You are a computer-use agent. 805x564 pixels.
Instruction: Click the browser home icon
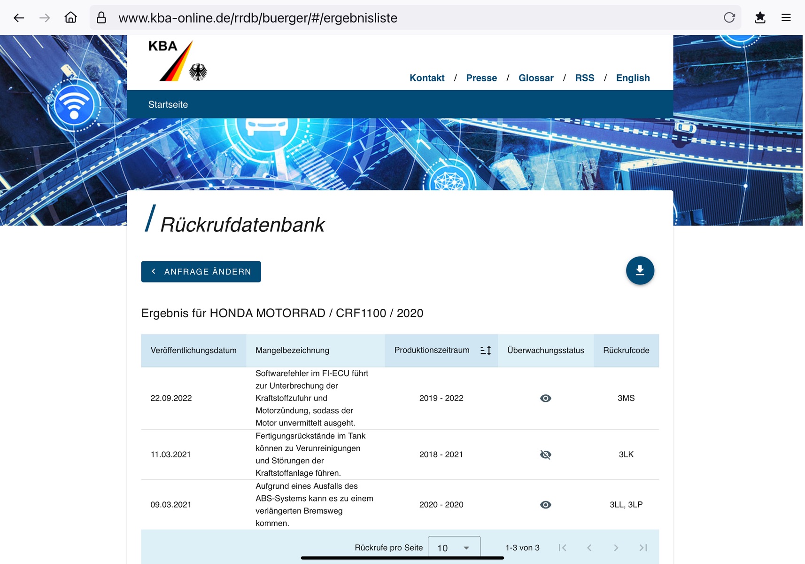[70, 18]
